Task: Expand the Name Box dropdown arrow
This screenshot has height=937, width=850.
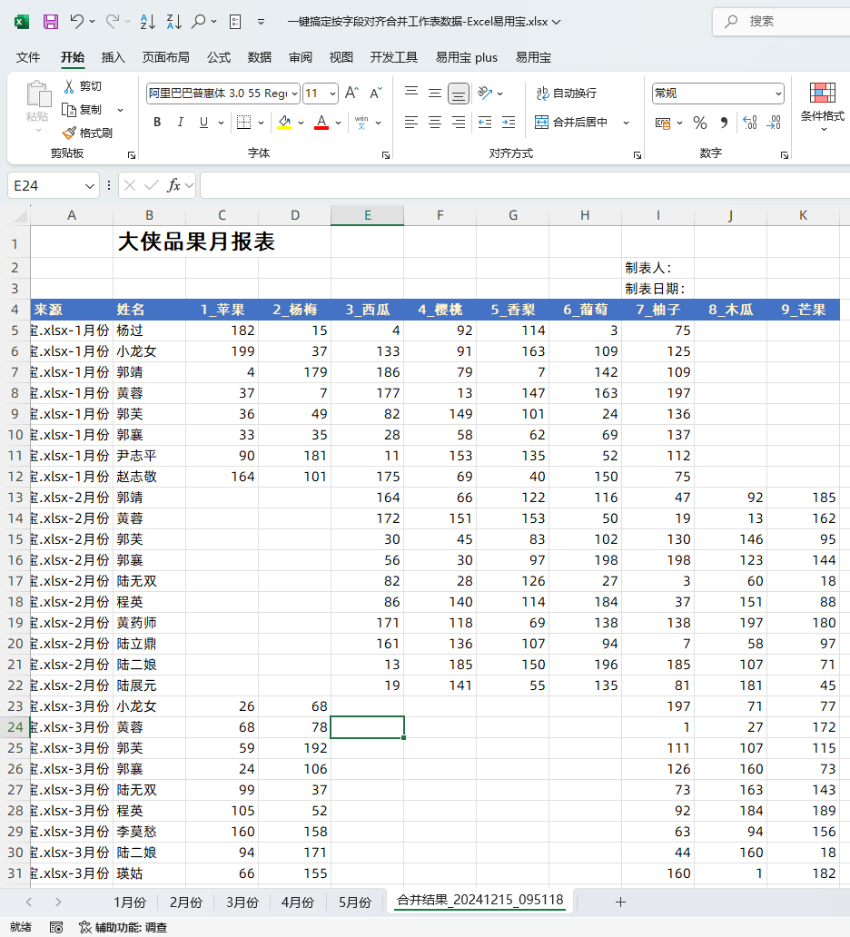Action: (90, 186)
